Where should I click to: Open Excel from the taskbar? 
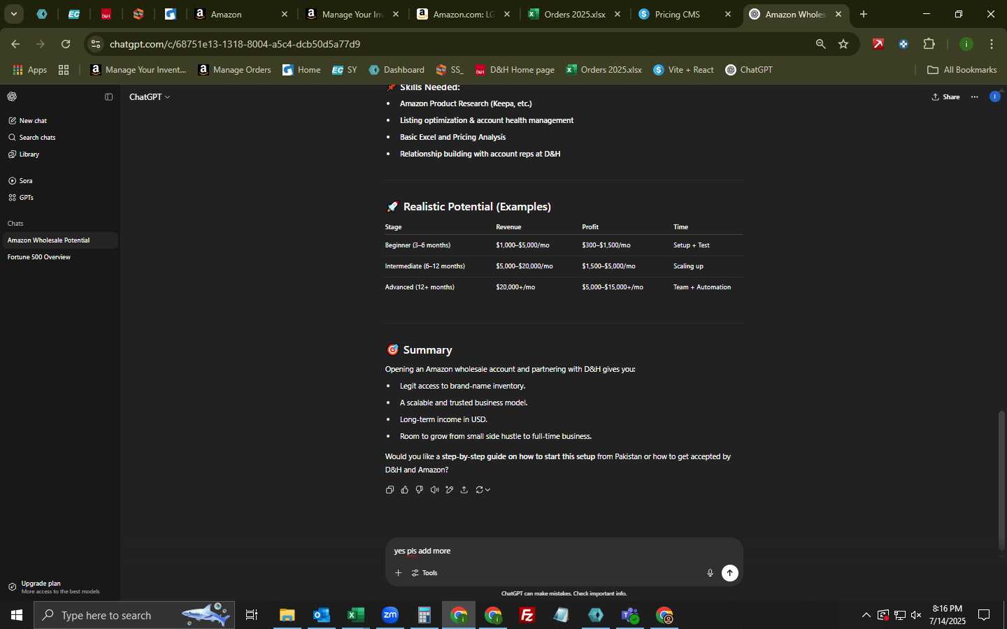pyautogui.click(x=356, y=615)
